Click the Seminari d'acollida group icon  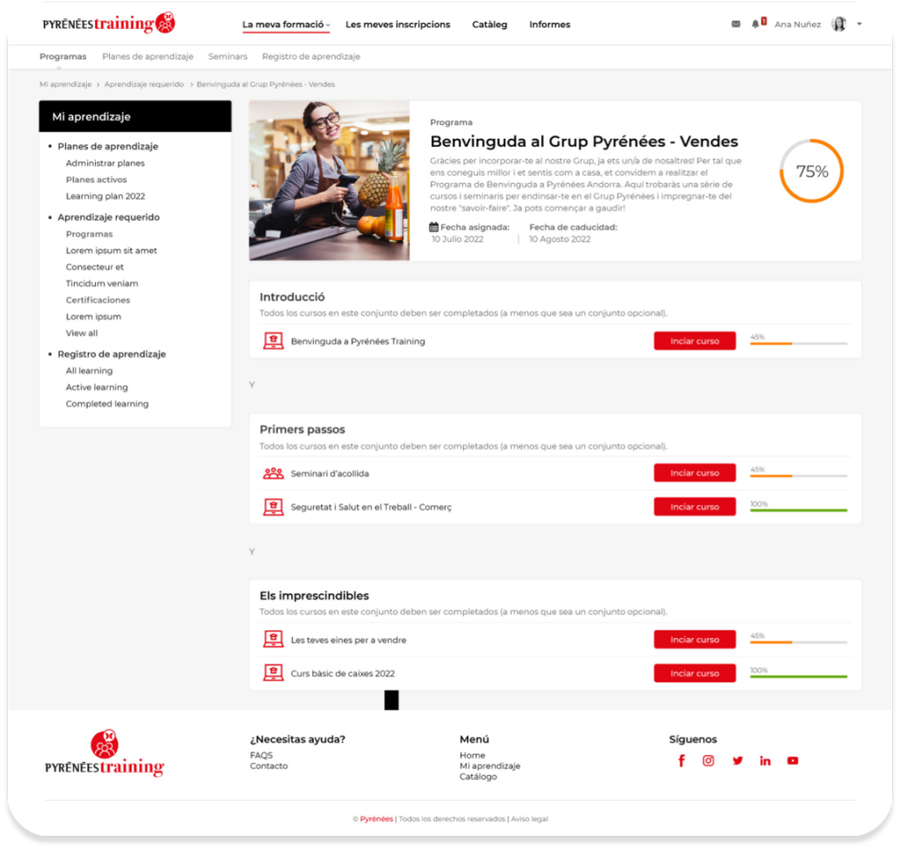click(x=273, y=474)
